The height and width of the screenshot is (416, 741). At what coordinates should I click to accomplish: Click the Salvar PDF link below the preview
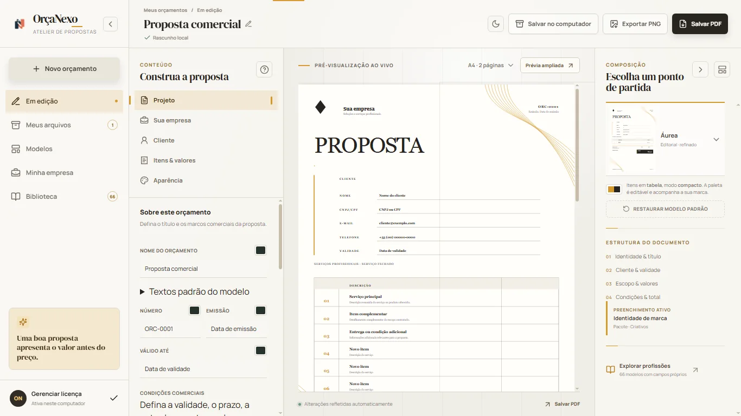point(563,404)
